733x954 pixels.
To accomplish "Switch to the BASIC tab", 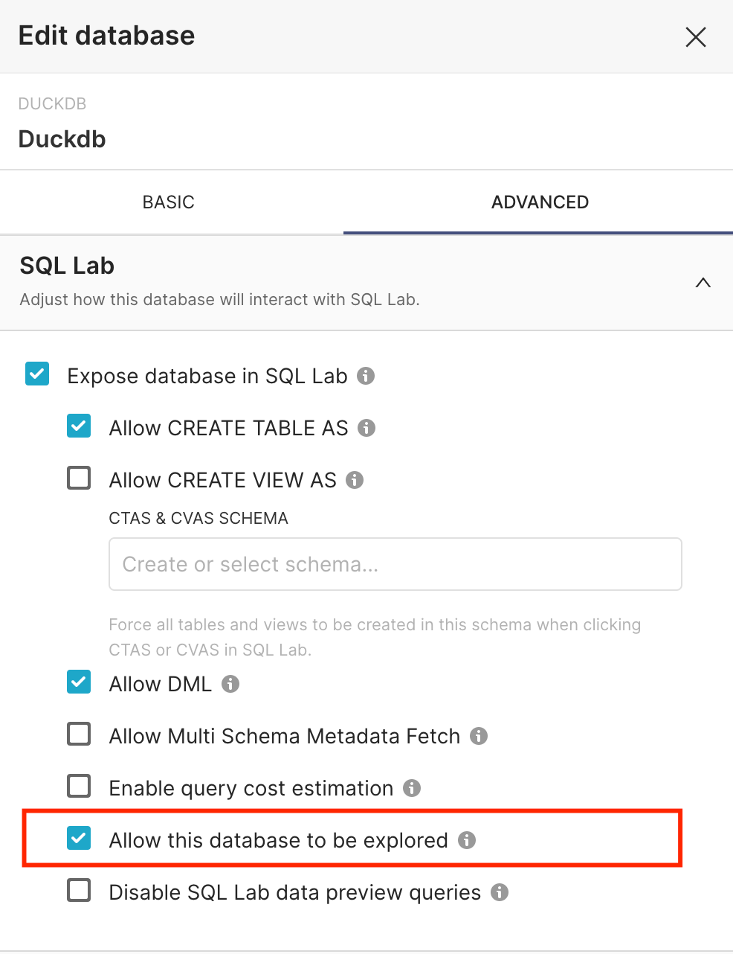I will point(168,202).
